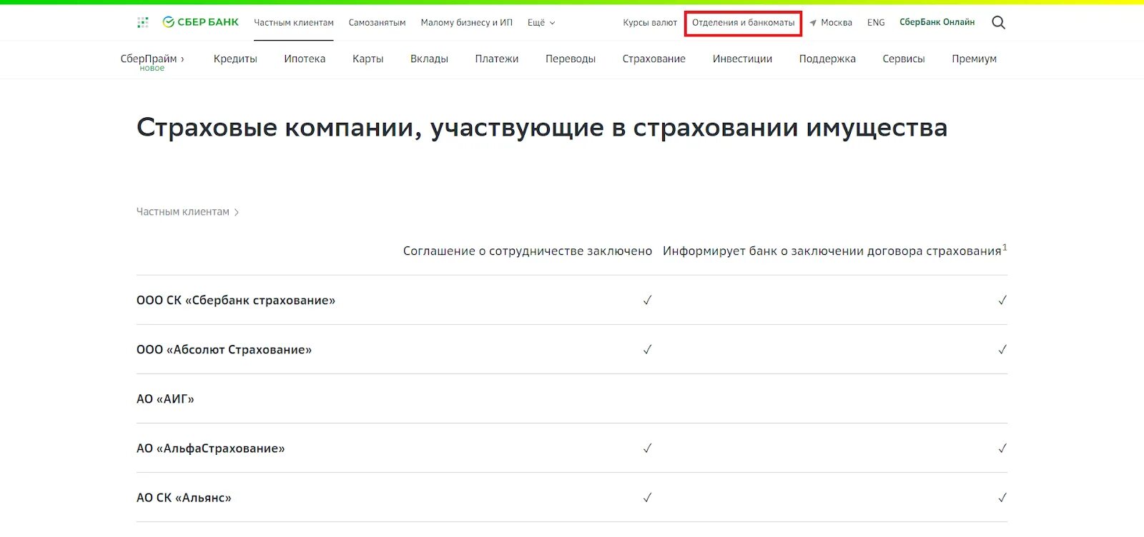Open the Кредиты menu
Viewport: 1144px width, 537px height.
235,59
